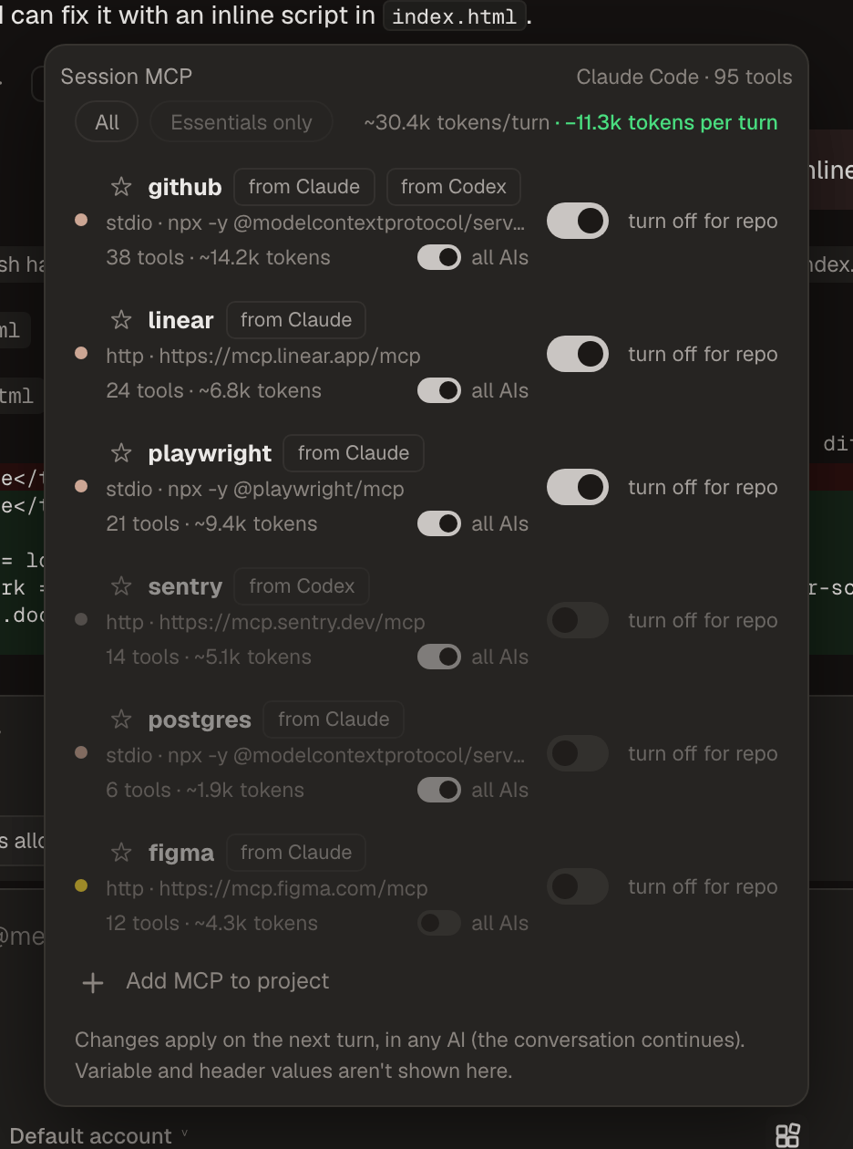The width and height of the screenshot is (853, 1149).
Task: Turn off linear for repo toggle
Action: [578, 354]
